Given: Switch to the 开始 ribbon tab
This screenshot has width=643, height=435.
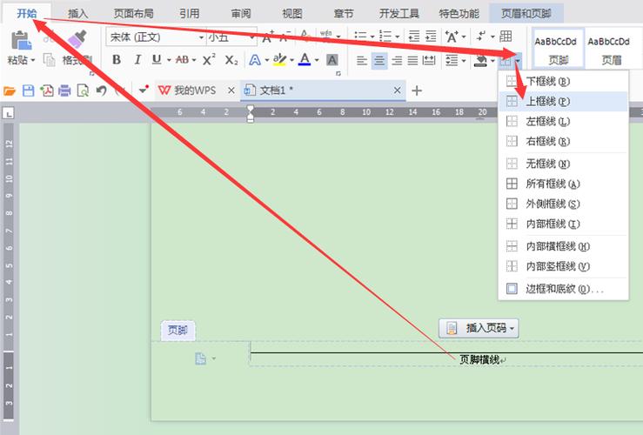Looking at the screenshot, I should [x=27, y=13].
